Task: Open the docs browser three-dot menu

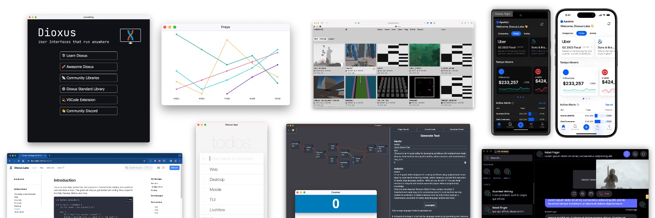Action: pyautogui.click(x=179, y=161)
